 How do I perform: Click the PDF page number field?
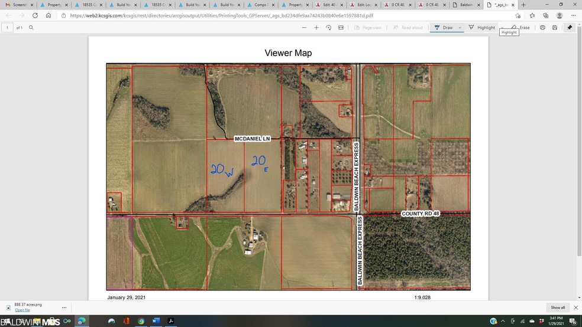pos(7,27)
